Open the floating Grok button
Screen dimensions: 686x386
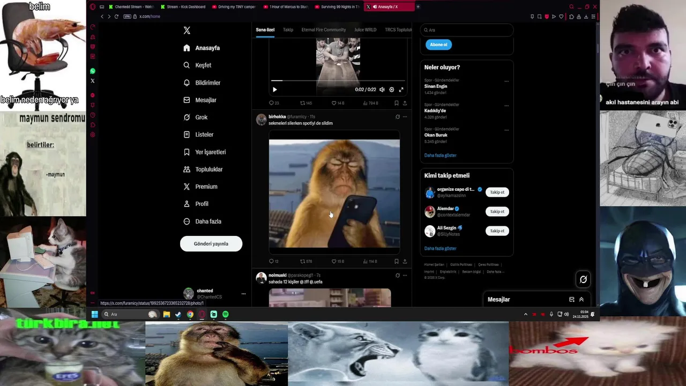click(583, 279)
